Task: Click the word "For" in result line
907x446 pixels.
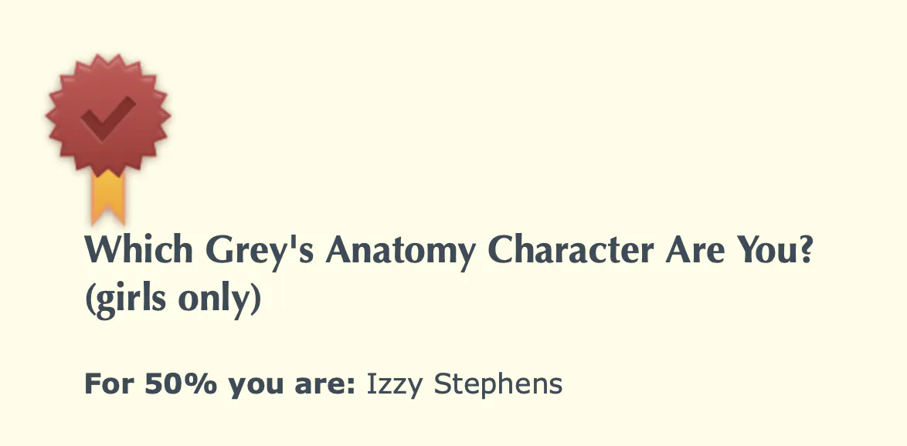Action: pos(109,383)
